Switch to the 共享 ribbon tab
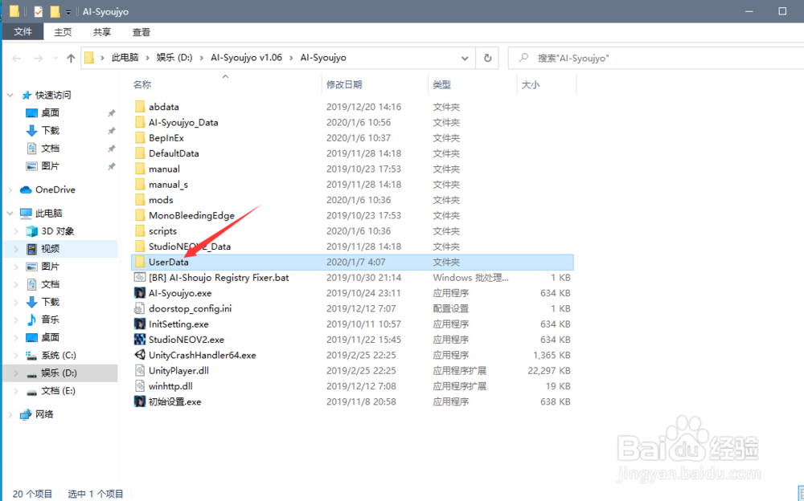804x501 pixels. click(102, 32)
